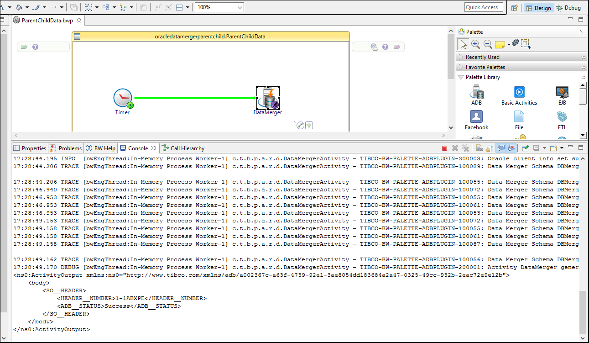Select the Design perspective button
Image resolution: width=589 pixels, height=343 pixels.
click(539, 8)
